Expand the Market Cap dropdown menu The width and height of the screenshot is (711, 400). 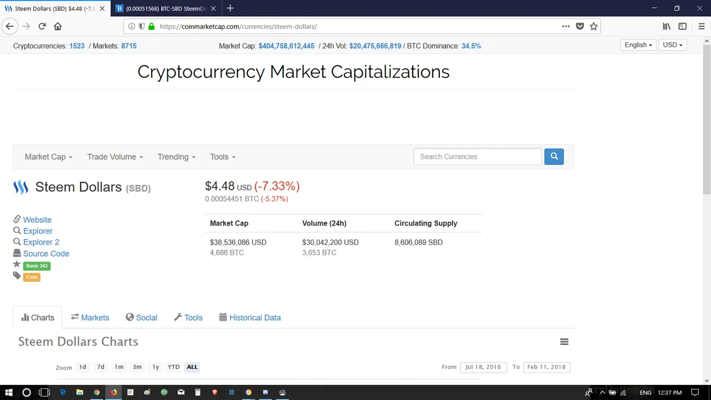coord(48,157)
